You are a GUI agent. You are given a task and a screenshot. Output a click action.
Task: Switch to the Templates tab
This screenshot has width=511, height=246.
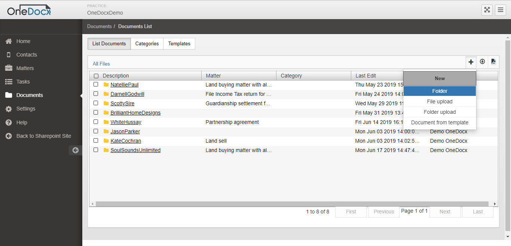(x=179, y=44)
